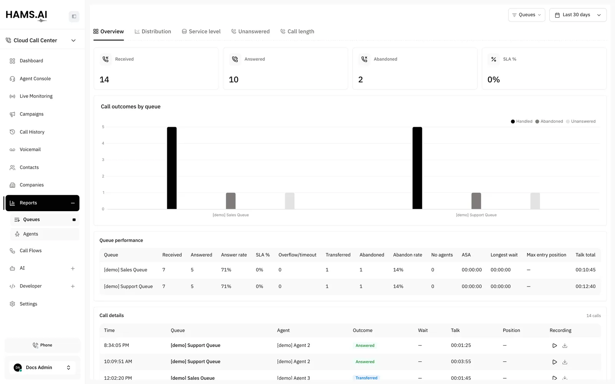The image size is (615, 384).
Task: Click the Answer rate column header
Action: (234, 255)
